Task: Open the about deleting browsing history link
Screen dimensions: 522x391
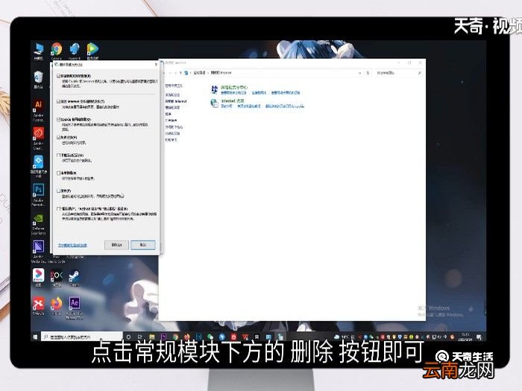Action: 72,245
